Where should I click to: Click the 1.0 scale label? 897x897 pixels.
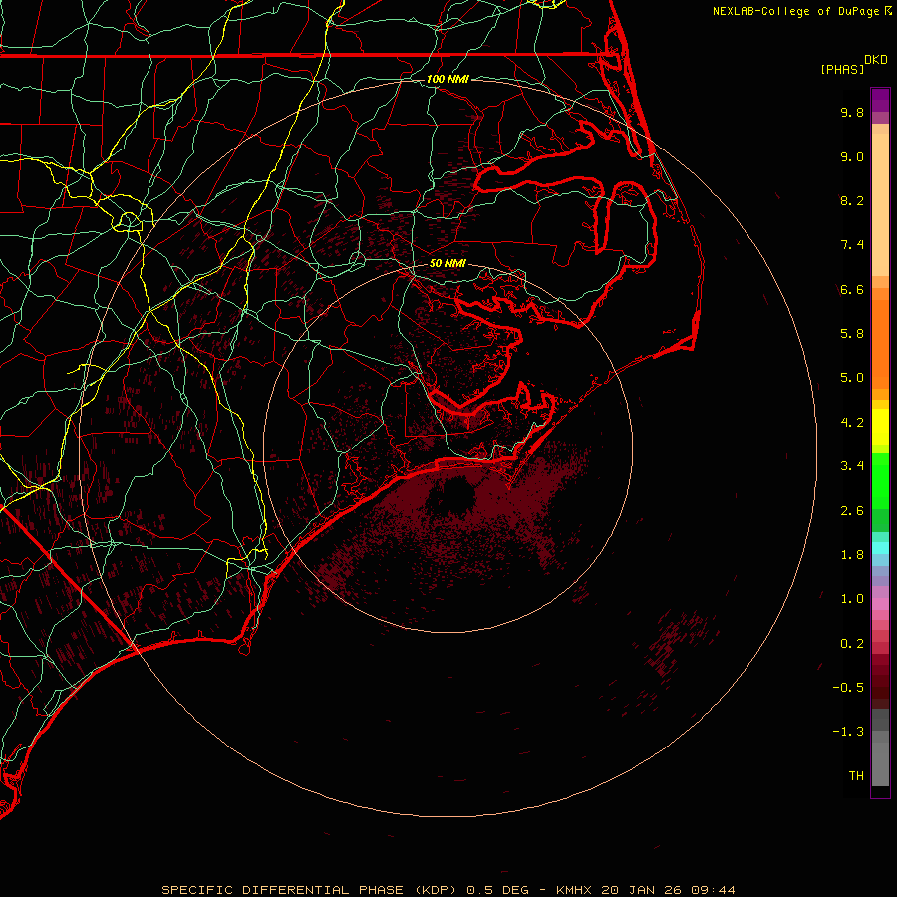852,599
